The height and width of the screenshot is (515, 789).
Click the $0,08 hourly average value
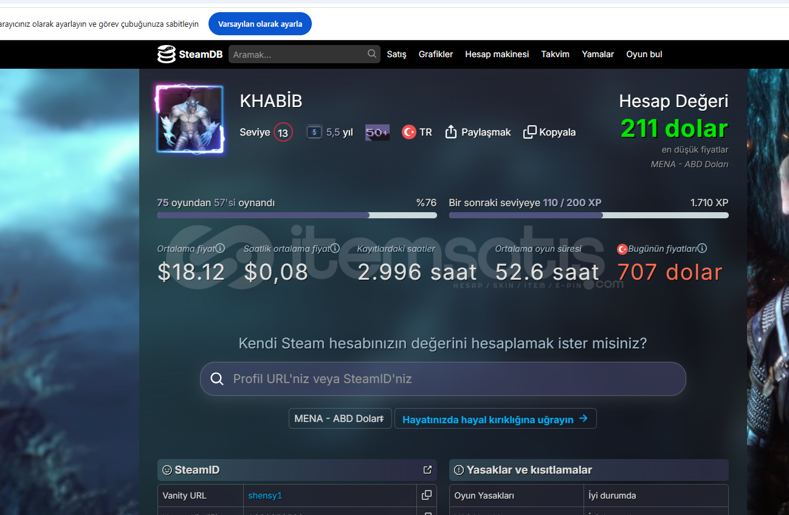coord(276,272)
